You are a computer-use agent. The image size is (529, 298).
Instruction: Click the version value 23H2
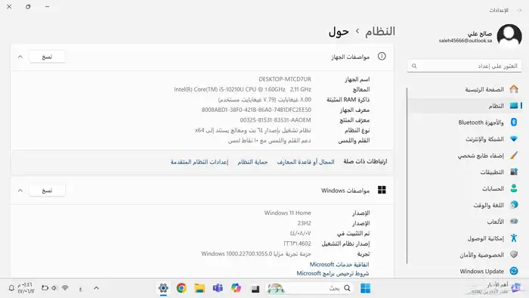pos(304,223)
